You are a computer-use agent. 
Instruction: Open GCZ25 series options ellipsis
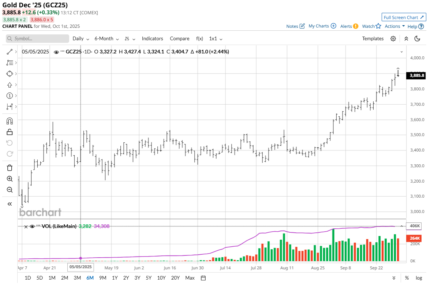point(62,51)
